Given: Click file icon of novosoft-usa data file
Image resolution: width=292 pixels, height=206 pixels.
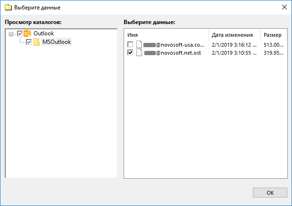Looking at the screenshot, I should click(x=139, y=45).
